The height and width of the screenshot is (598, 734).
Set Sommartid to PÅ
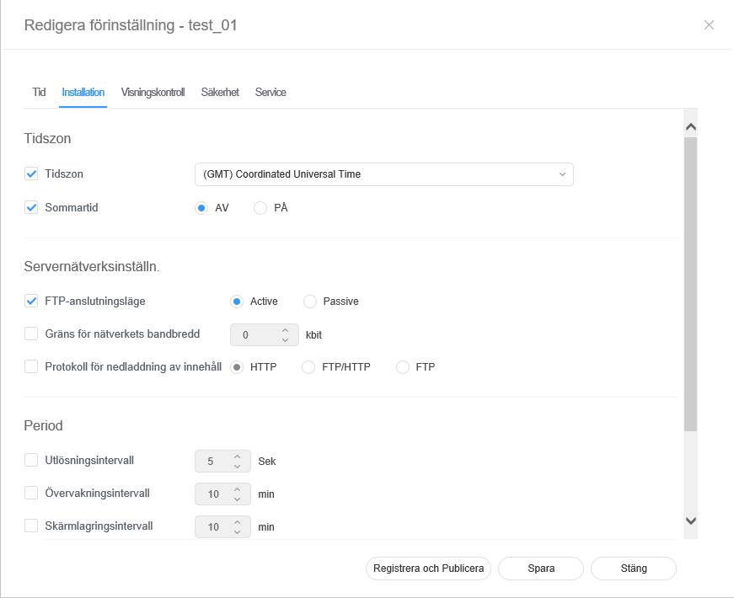click(260, 208)
